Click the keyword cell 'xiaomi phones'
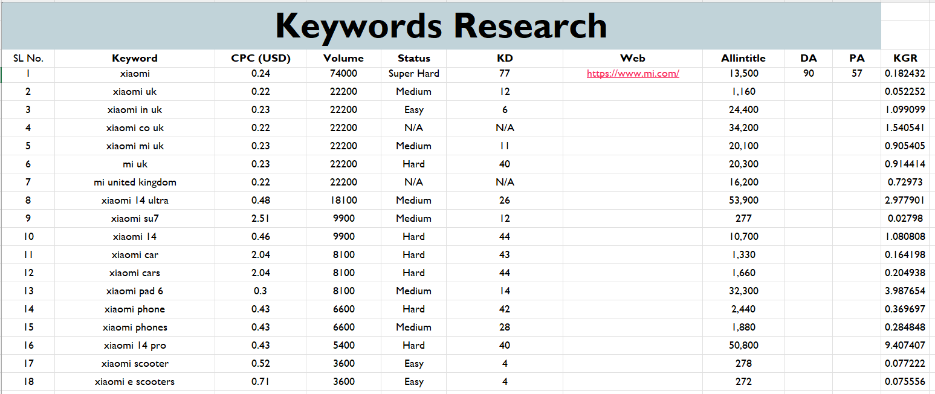This screenshot has height=394, width=935. click(x=135, y=328)
